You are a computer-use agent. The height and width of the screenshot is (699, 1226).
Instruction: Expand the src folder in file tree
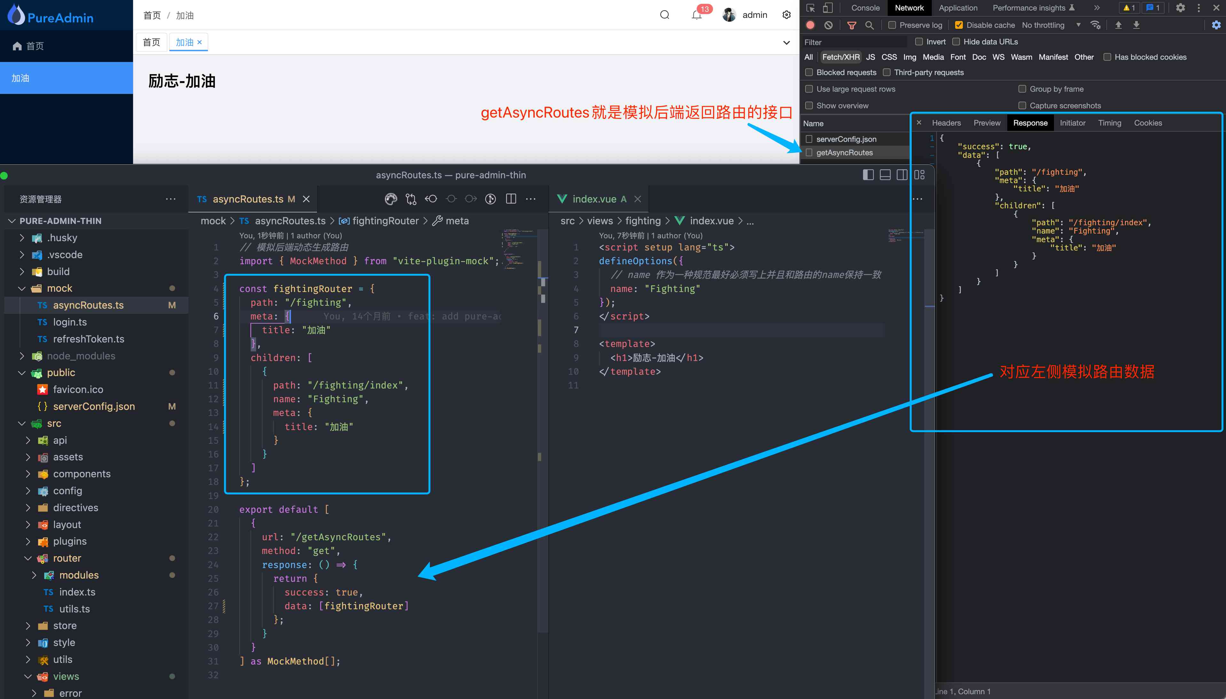[x=23, y=423]
